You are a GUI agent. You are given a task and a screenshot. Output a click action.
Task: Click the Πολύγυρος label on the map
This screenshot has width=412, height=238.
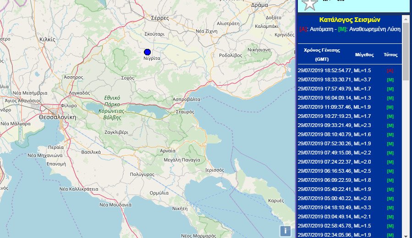(x=142, y=175)
